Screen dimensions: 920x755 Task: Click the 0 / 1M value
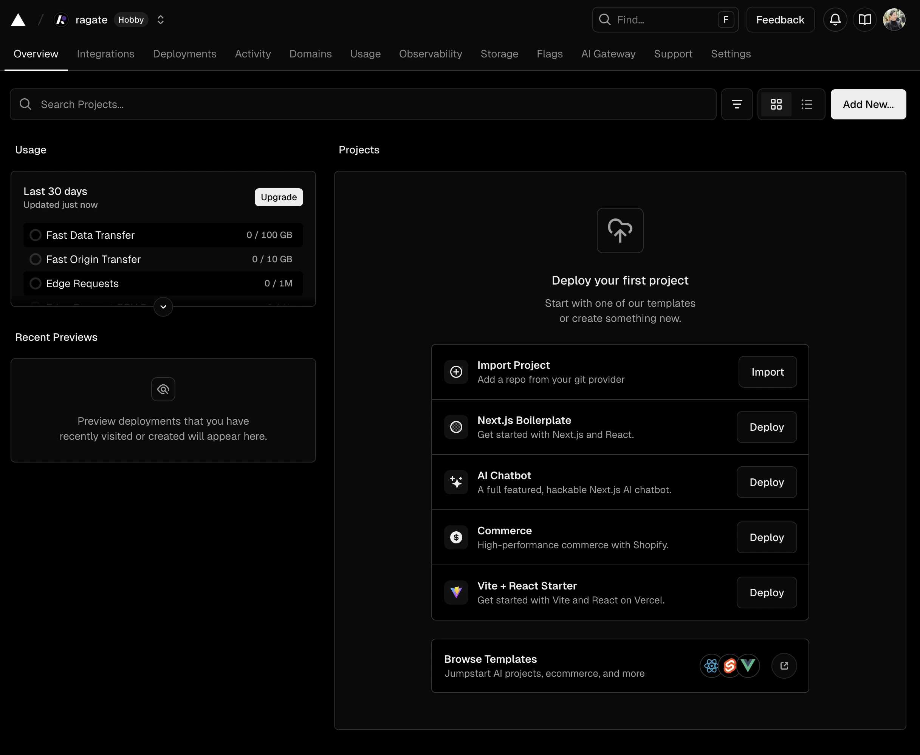coord(279,283)
